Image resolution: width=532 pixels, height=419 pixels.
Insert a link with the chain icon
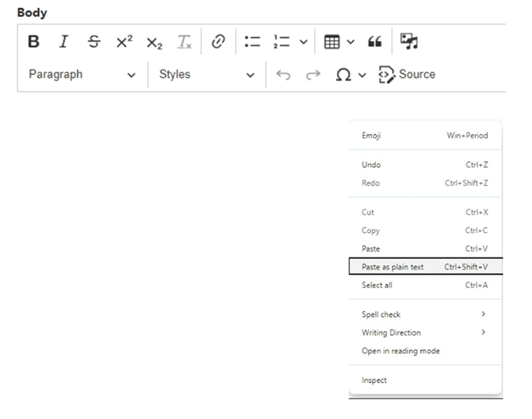click(x=218, y=42)
